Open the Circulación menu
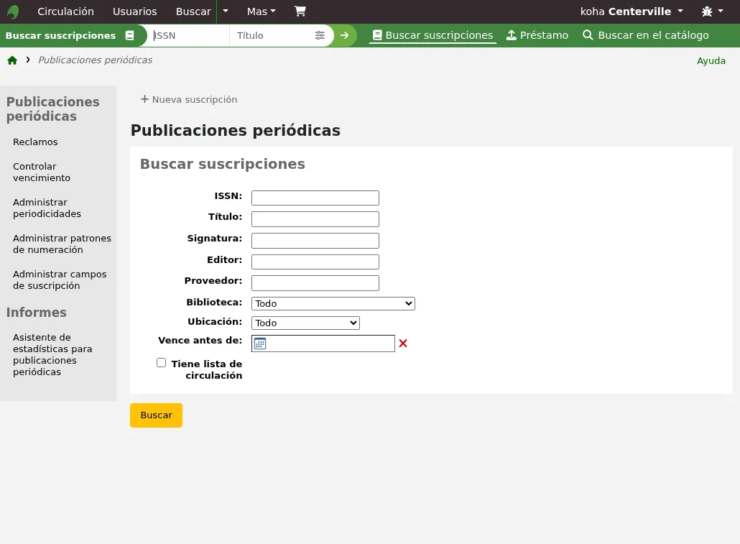The width and height of the screenshot is (740, 544). [x=65, y=11]
